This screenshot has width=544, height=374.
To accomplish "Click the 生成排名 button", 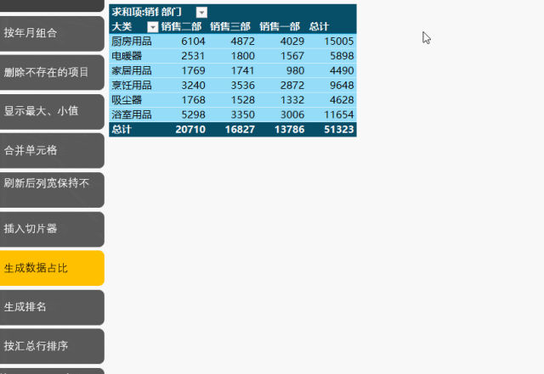I will click(x=51, y=307).
